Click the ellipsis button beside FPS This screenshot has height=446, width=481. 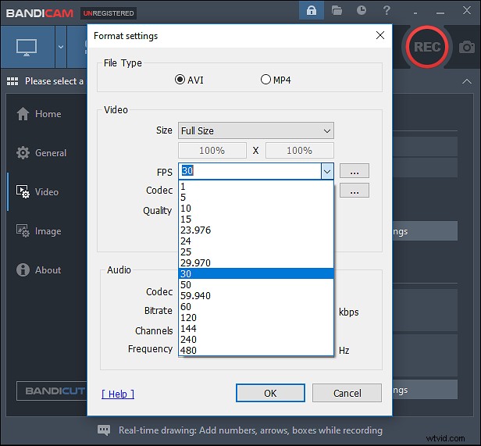coord(355,171)
